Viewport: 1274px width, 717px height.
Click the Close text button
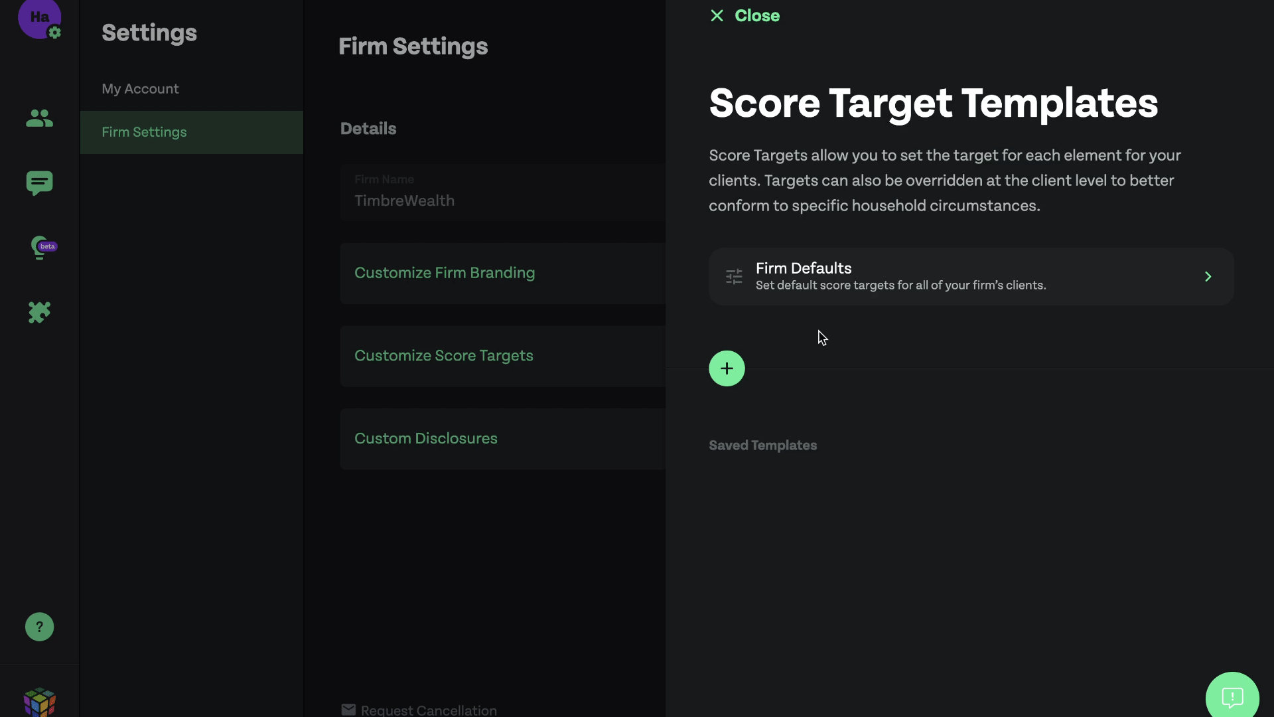pos(757,15)
